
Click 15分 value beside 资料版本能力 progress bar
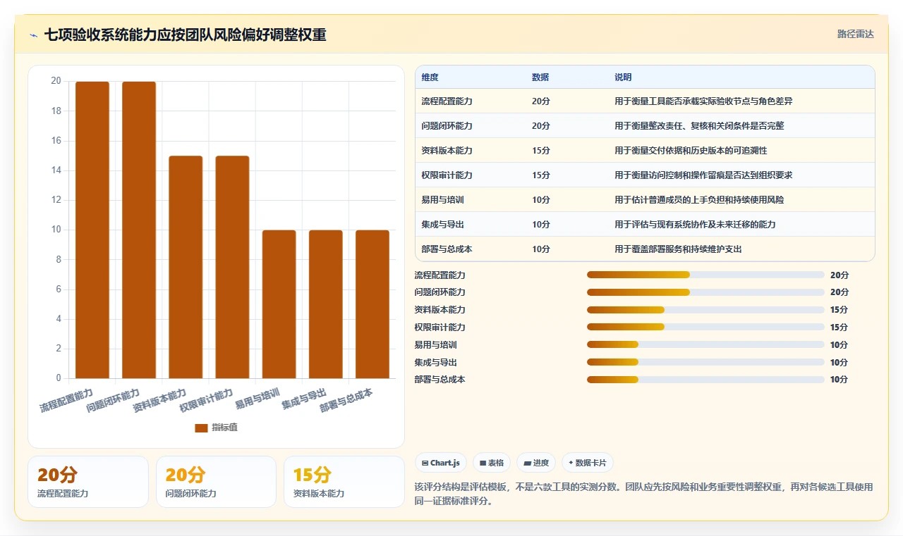tap(840, 310)
